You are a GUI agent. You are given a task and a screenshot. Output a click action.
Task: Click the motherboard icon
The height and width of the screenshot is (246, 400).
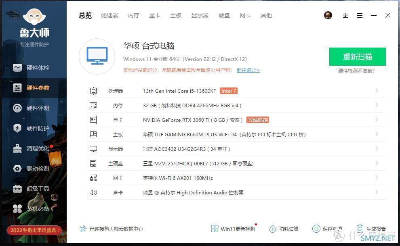pos(93,134)
